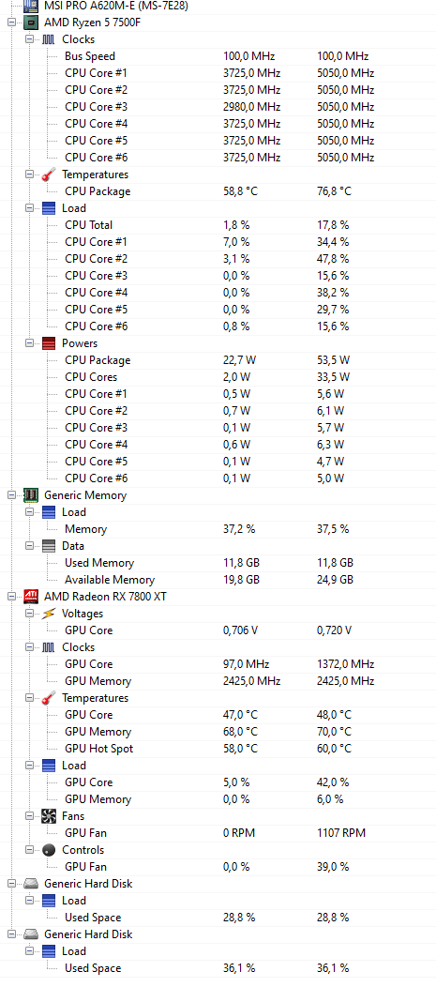Collapse the AMD Radeon RX 7800 XT node
436x1002 pixels.
click(11, 597)
